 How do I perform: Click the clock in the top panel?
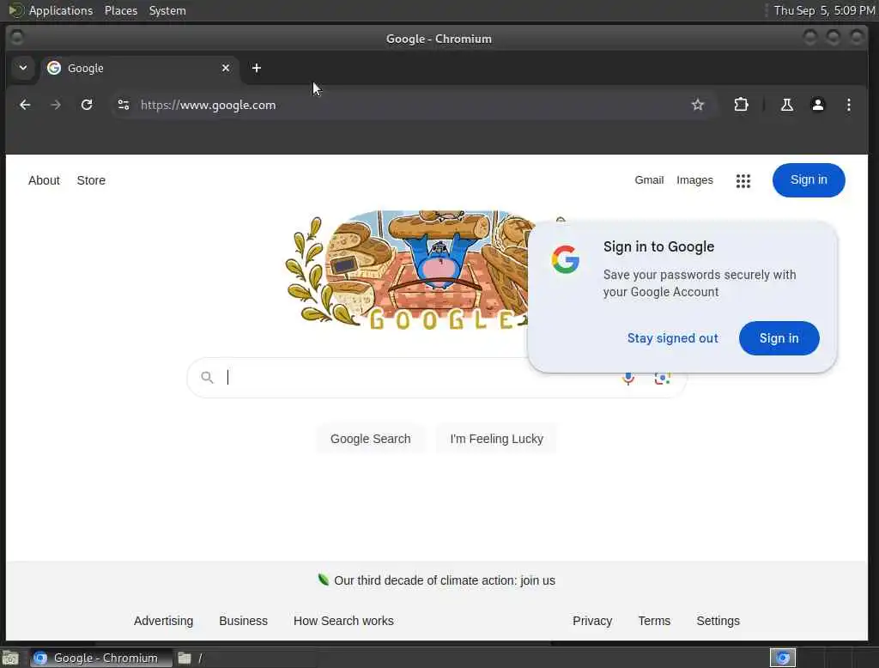[x=824, y=10]
